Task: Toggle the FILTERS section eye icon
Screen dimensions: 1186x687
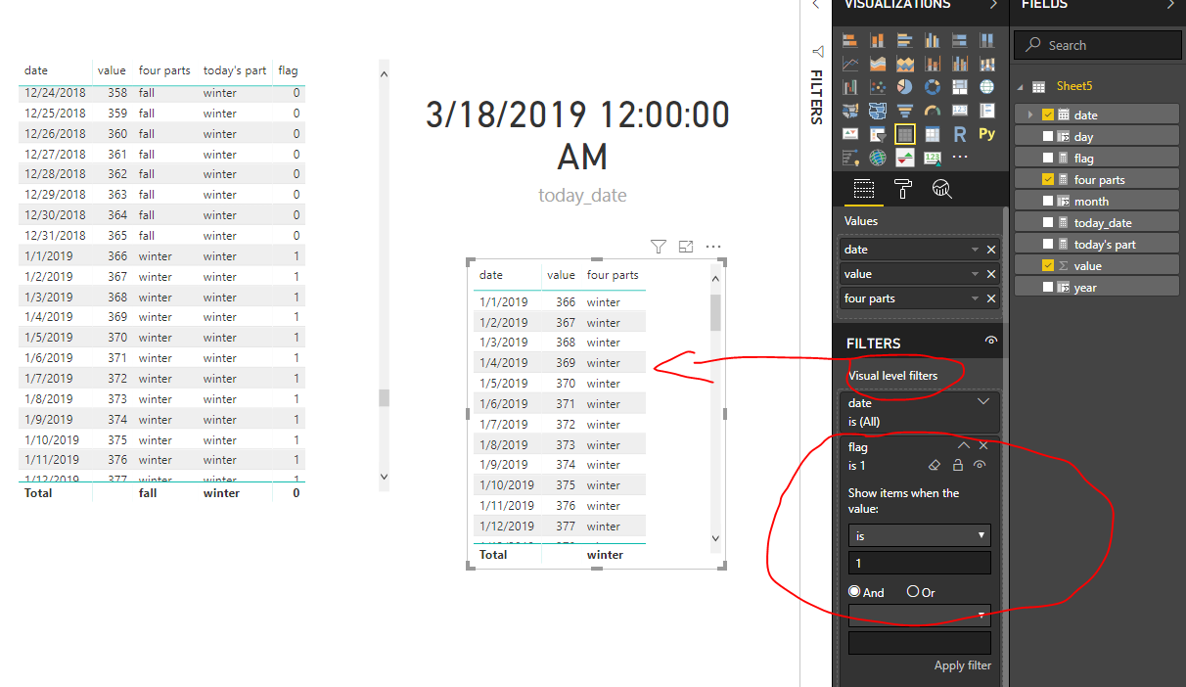Action: click(x=991, y=342)
